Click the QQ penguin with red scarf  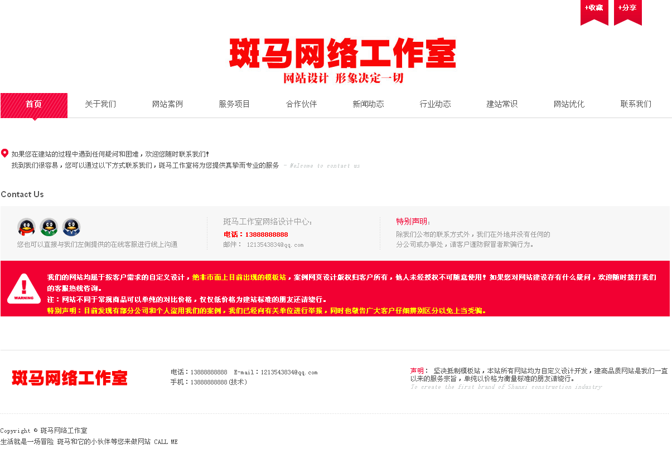tap(27, 227)
